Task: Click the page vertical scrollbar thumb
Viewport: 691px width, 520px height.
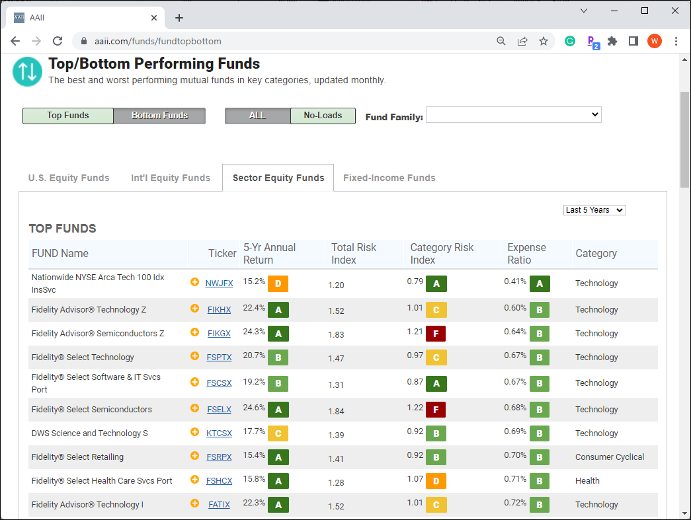Action: 684,140
